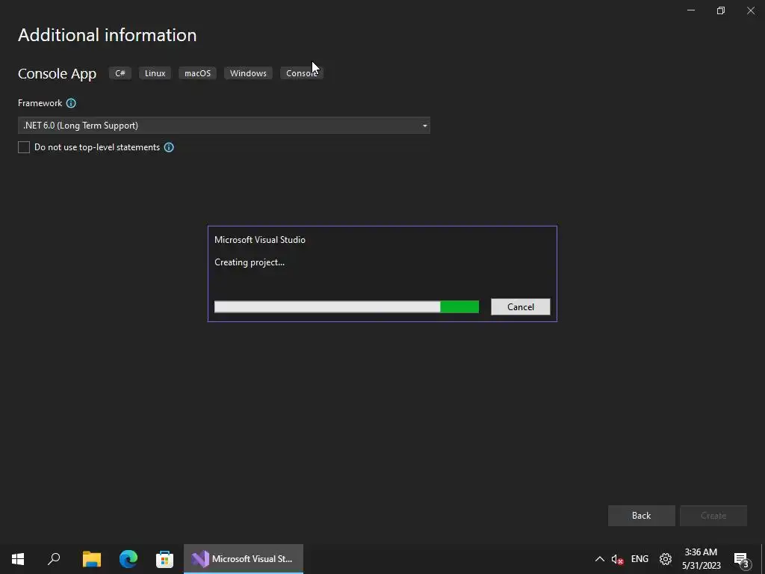Click the Framework info icon
Screen dimensions: 765x574
pos(71,103)
